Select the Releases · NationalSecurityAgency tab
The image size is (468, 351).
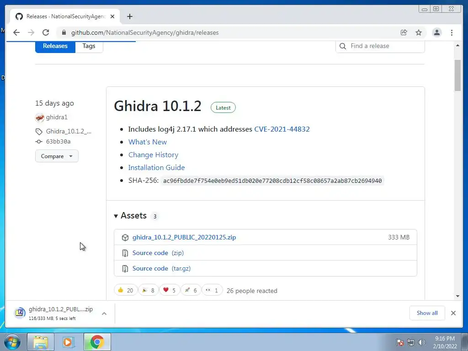click(x=65, y=16)
